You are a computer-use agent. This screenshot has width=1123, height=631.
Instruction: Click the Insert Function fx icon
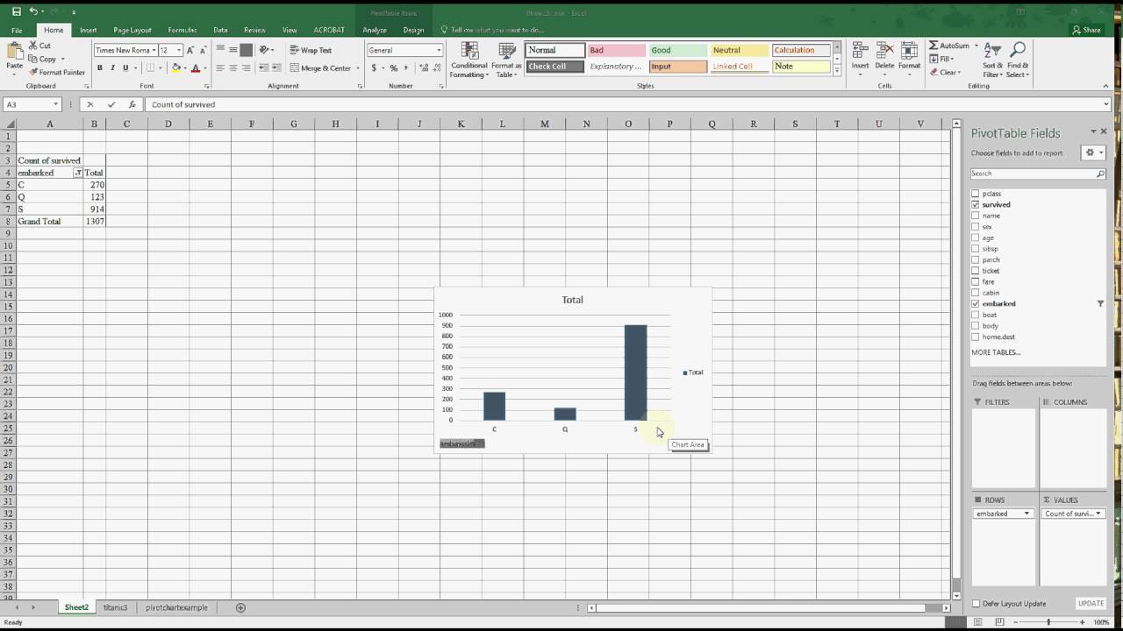coord(132,104)
